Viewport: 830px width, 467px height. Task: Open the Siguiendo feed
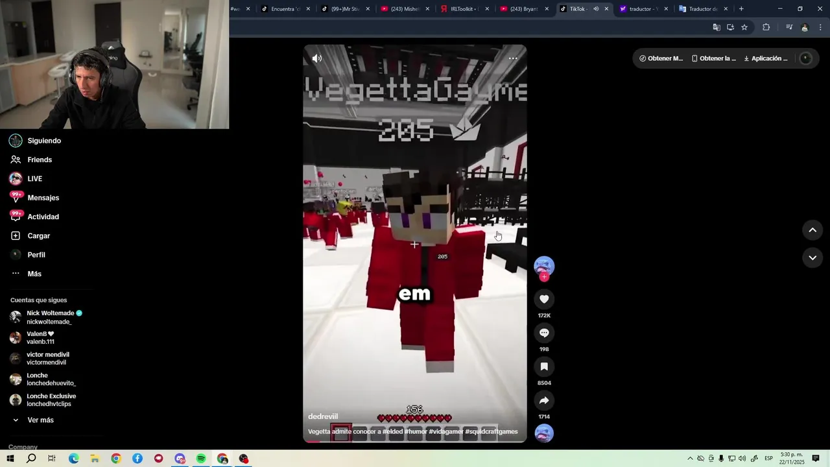[x=44, y=141]
